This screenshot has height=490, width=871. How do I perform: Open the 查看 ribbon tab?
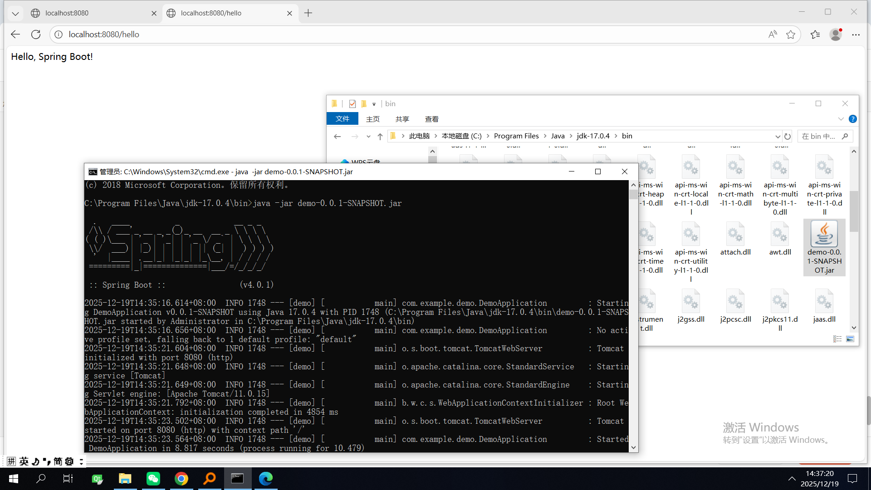[431, 119]
